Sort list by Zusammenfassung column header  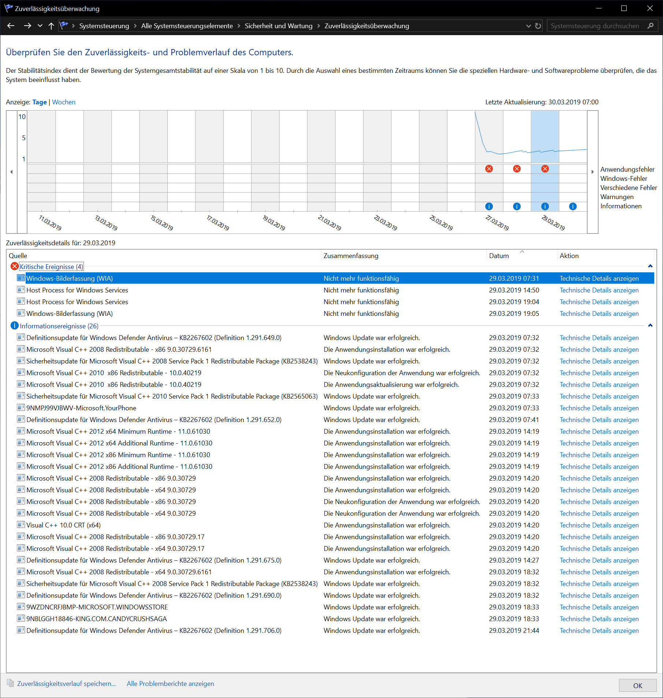(404, 256)
